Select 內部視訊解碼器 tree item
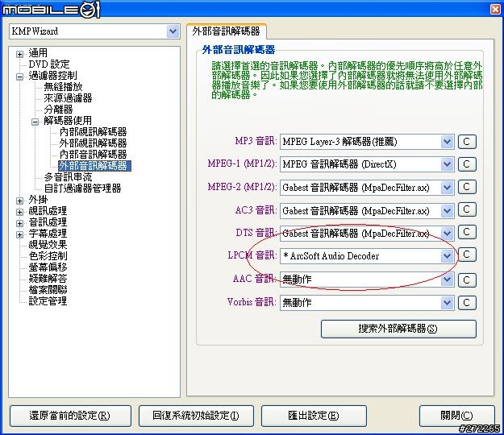 point(93,131)
